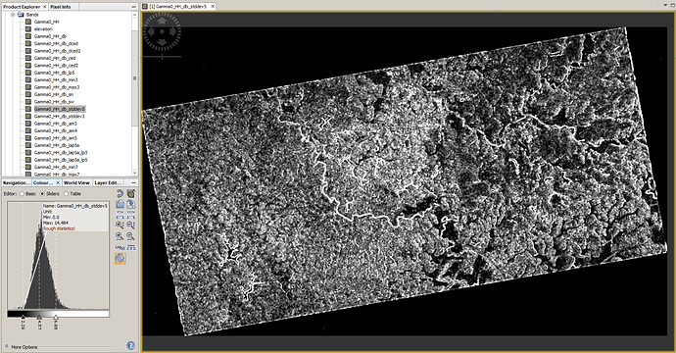This screenshot has height=353, width=676.
Task: Select the elevation band
Action: (x=43, y=28)
